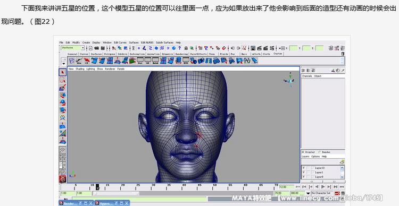399x206 pixels.
Task: Click the wireframe cube shelf icon
Action: tap(72, 61)
